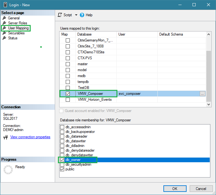Select the TestDB database name

(84, 88)
